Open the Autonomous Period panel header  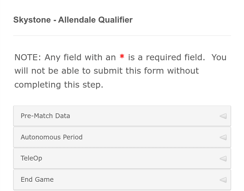[122, 137]
